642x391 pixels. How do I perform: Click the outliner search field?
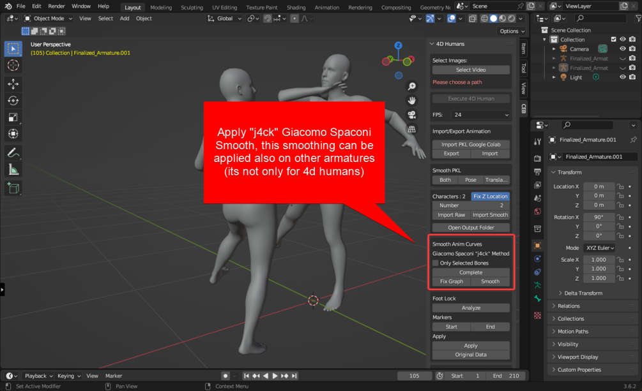(x=600, y=18)
